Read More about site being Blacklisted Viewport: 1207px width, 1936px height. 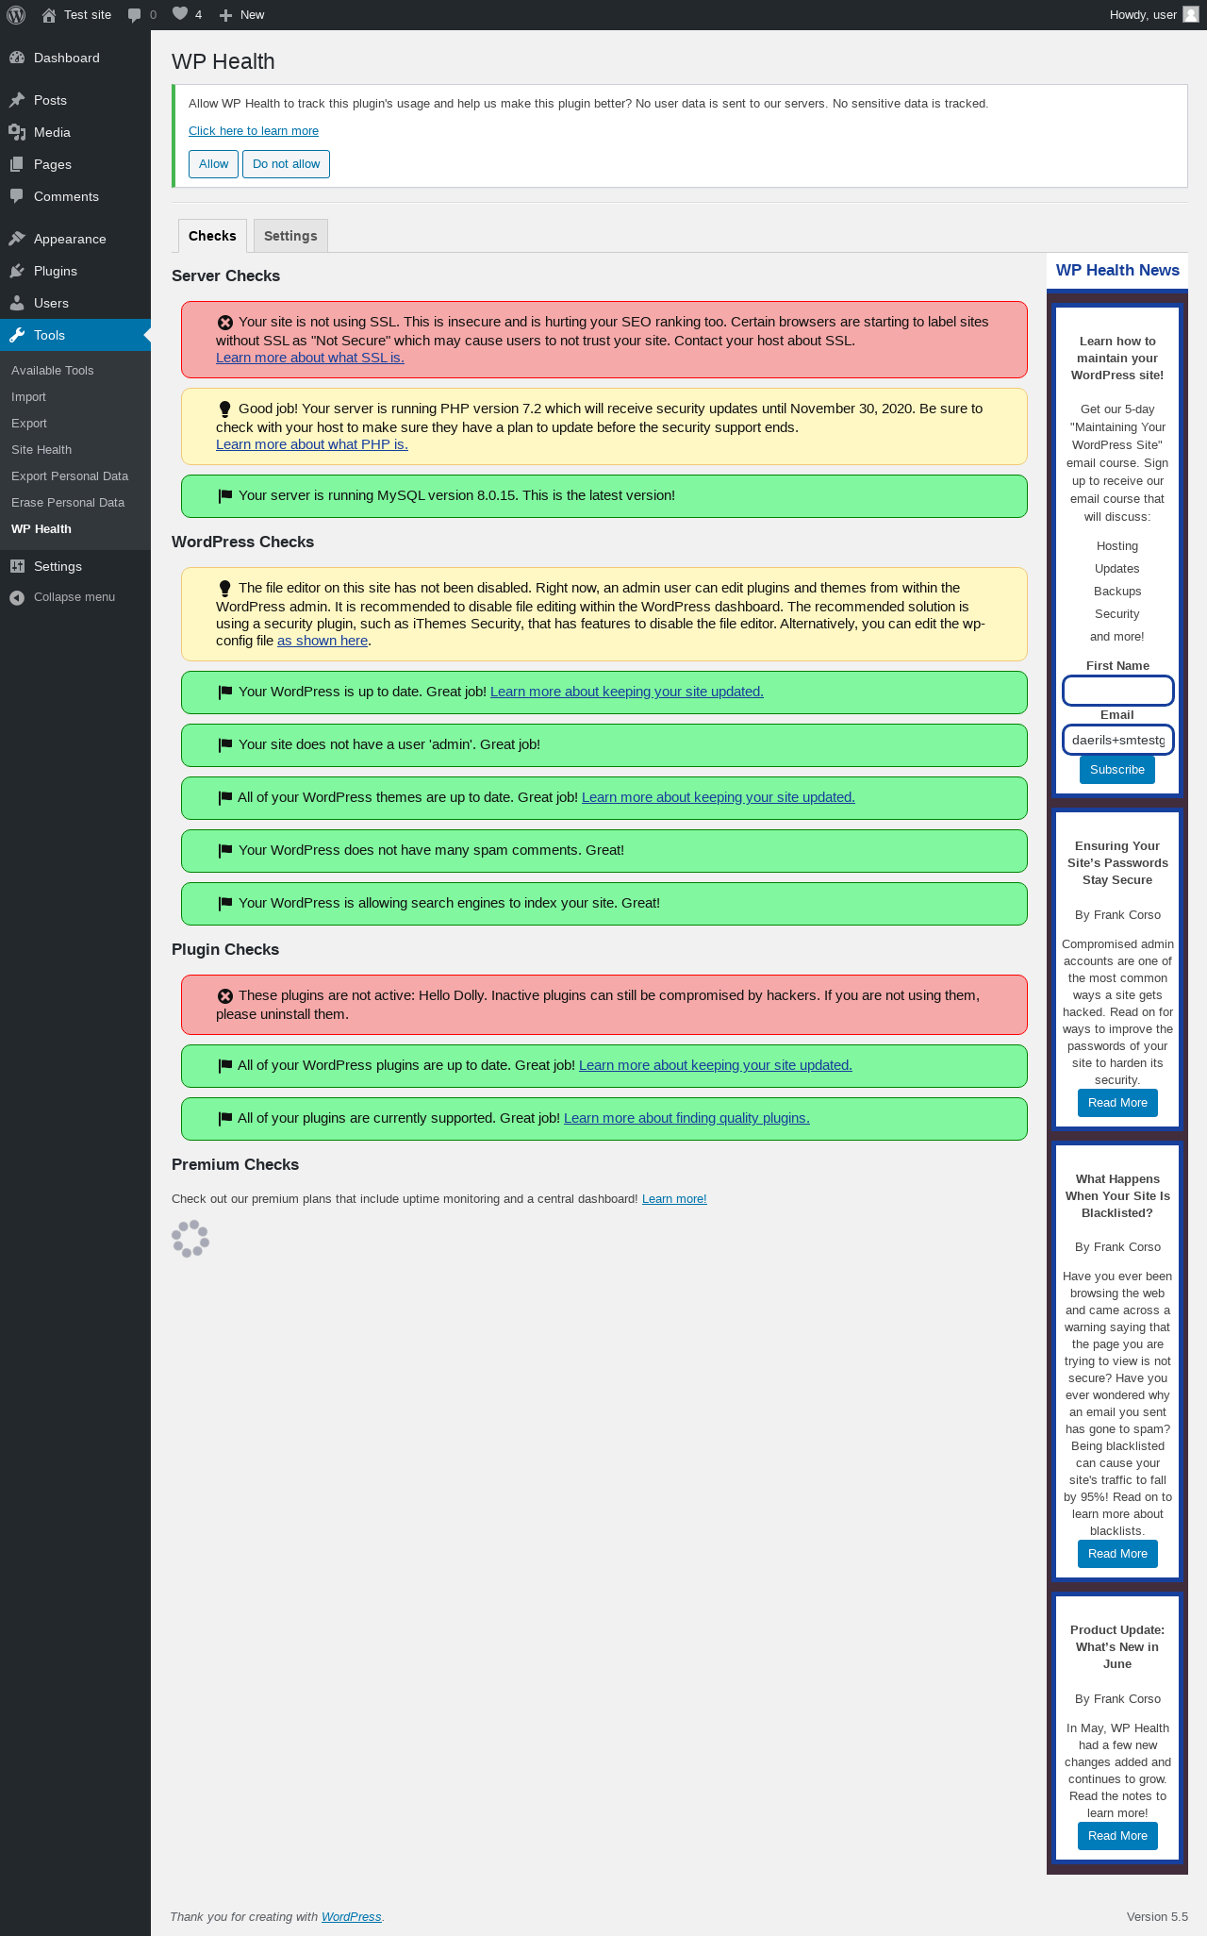click(x=1117, y=1554)
